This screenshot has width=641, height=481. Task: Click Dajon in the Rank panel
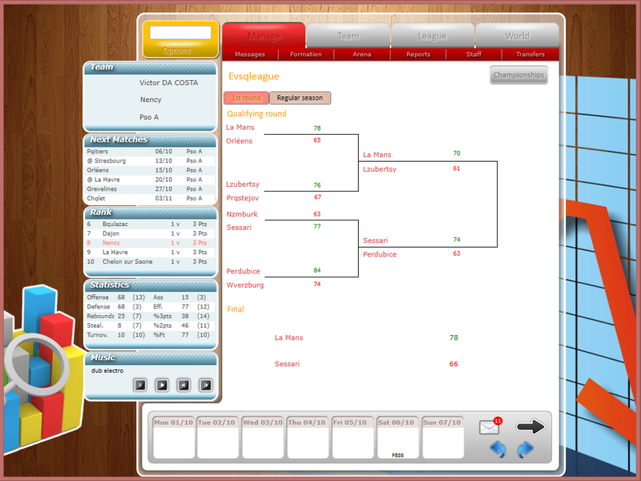(111, 233)
